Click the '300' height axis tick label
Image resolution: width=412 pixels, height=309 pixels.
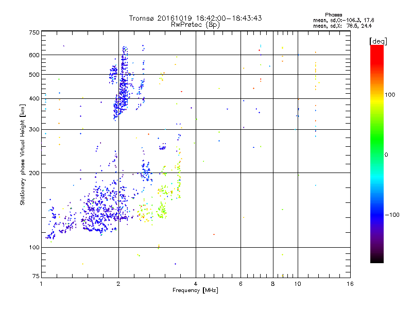pyautogui.click(x=34, y=130)
